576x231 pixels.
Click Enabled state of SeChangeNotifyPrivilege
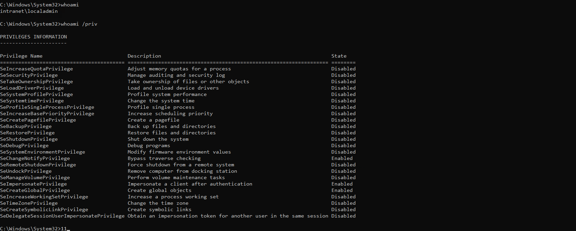tap(342, 158)
